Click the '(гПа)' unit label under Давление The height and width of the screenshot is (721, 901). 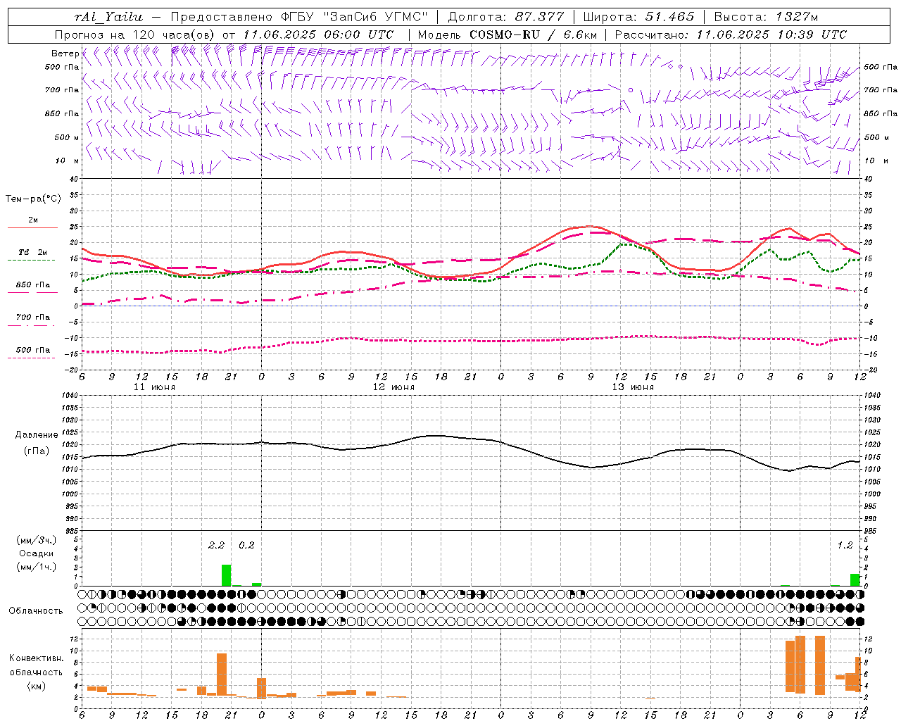[x=37, y=451]
